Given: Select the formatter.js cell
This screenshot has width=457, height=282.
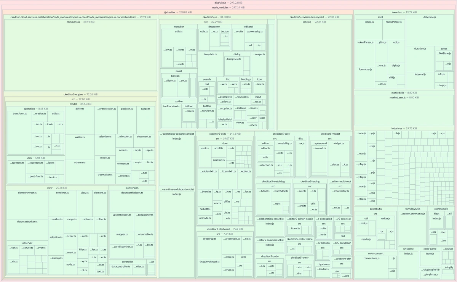Looking at the screenshot, I should click(x=365, y=76).
